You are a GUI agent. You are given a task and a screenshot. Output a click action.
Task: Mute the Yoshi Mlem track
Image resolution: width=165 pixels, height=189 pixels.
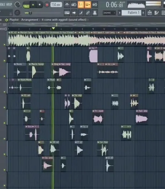pyautogui.click(x=4, y=92)
